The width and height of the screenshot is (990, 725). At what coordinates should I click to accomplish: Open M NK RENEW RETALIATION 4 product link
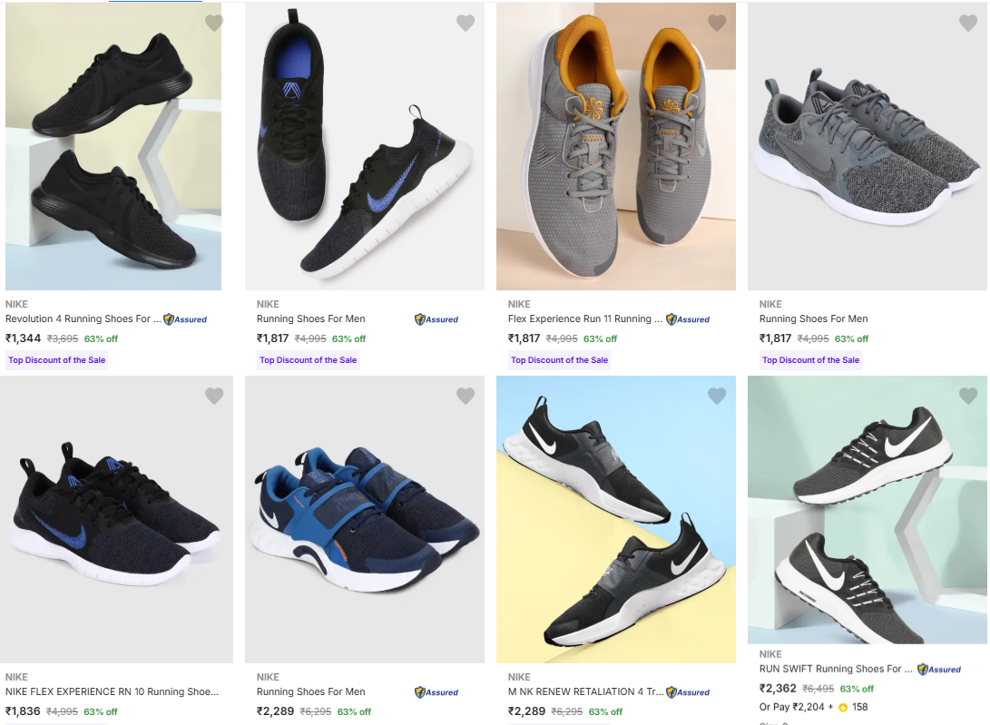[x=585, y=691]
